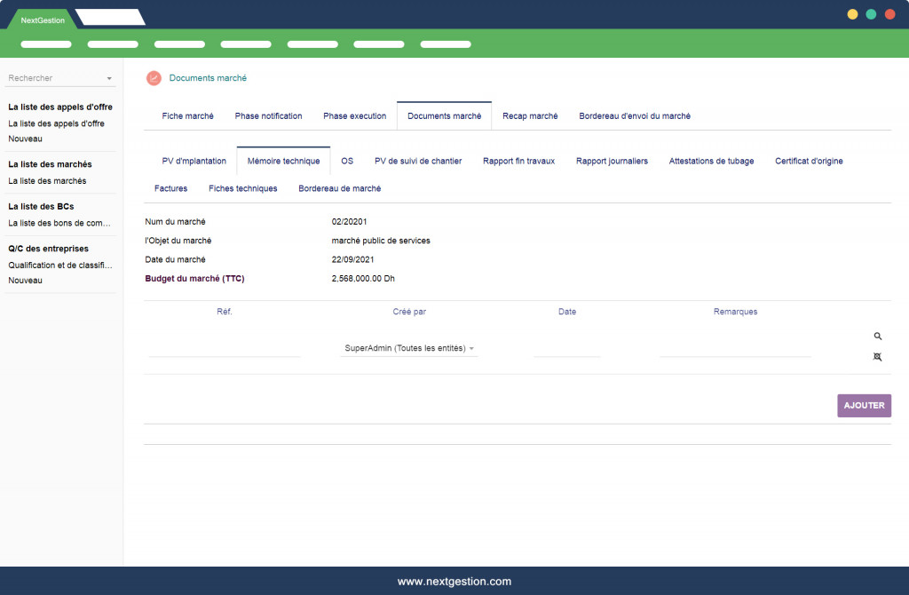Expand the Rechercher dropdown arrow
909x595 pixels.
point(109,78)
